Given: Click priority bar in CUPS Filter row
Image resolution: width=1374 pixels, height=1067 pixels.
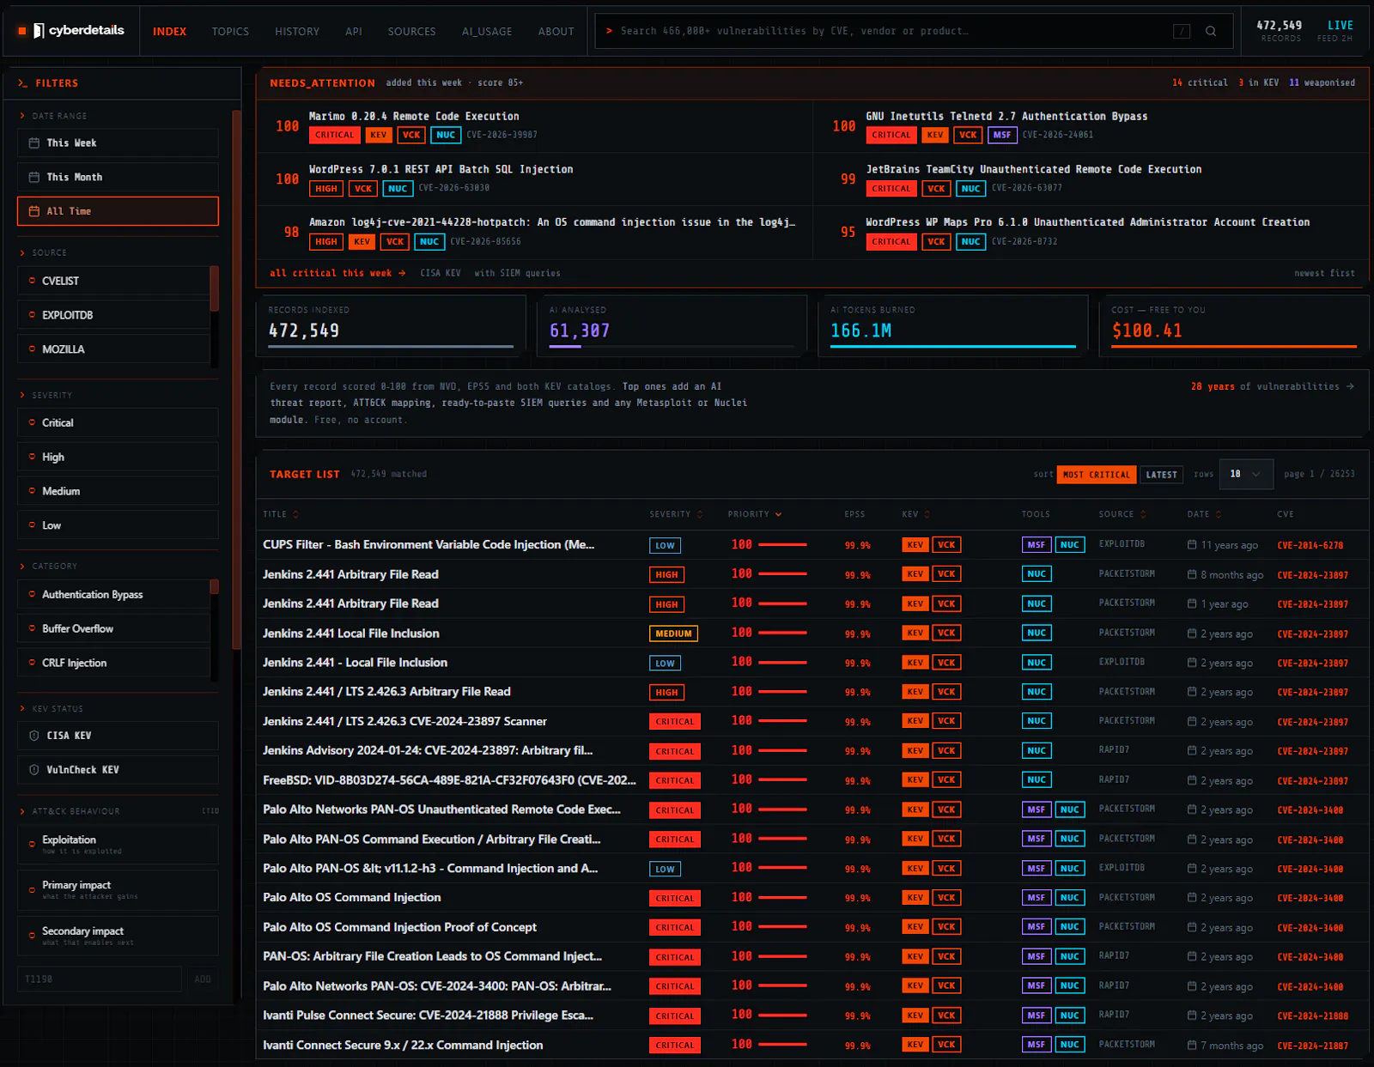Looking at the screenshot, I should (782, 544).
